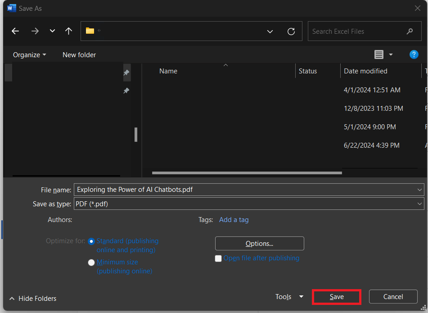The height and width of the screenshot is (313, 428).
Task: Click the first pin icon in navigation pane
Action: pyautogui.click(x=126, y=73)
